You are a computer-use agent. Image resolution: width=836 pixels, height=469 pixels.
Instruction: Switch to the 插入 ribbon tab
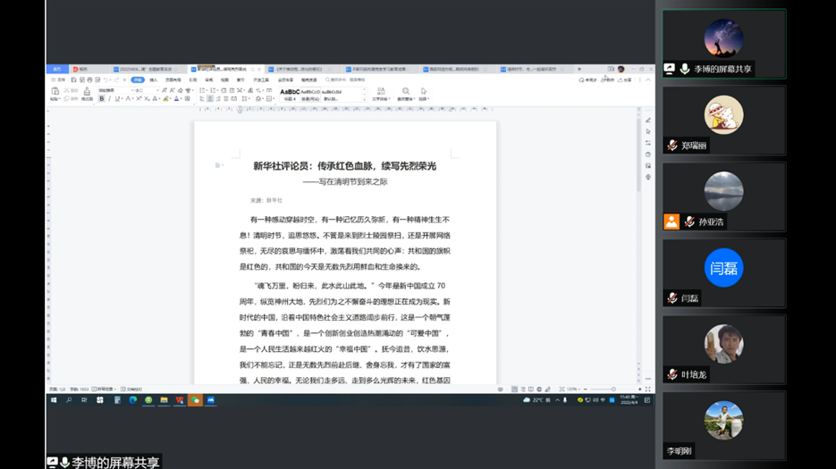(154, 80)
